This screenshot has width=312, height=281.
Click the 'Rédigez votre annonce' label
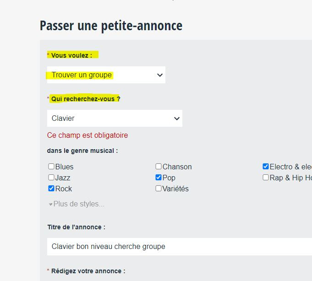[88, 271]
